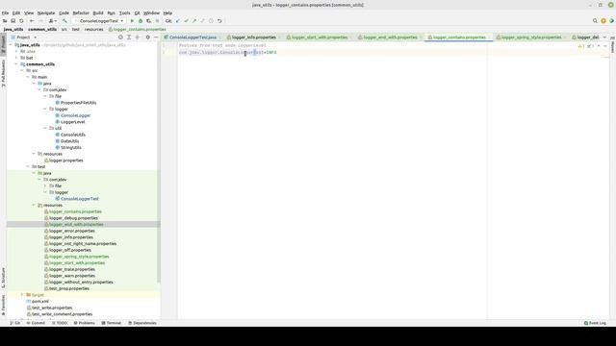Click the Save All toolbar icon

click(13, 21)
